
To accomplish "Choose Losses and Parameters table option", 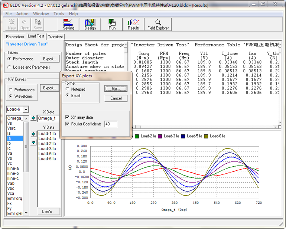I will (10, 67).
